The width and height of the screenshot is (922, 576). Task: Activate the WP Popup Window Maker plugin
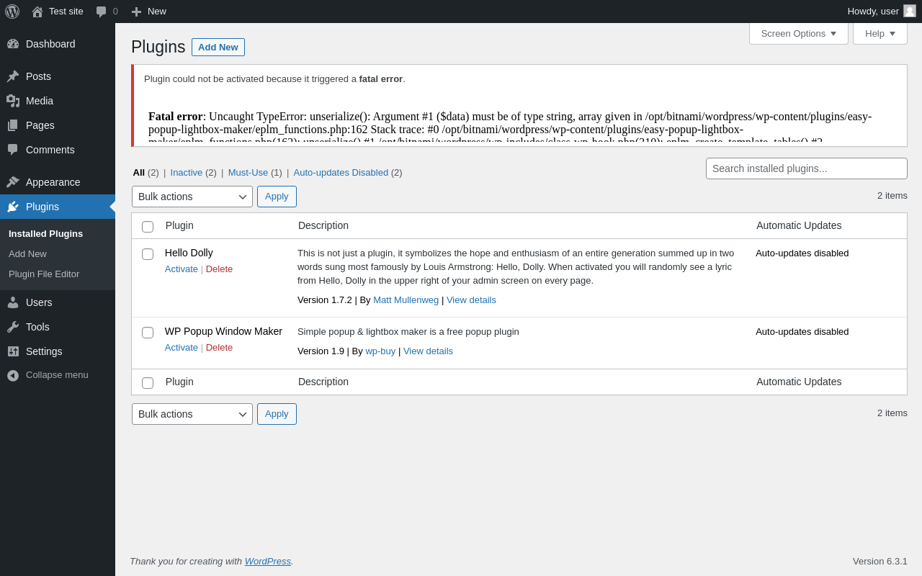(x=182, y=348)
